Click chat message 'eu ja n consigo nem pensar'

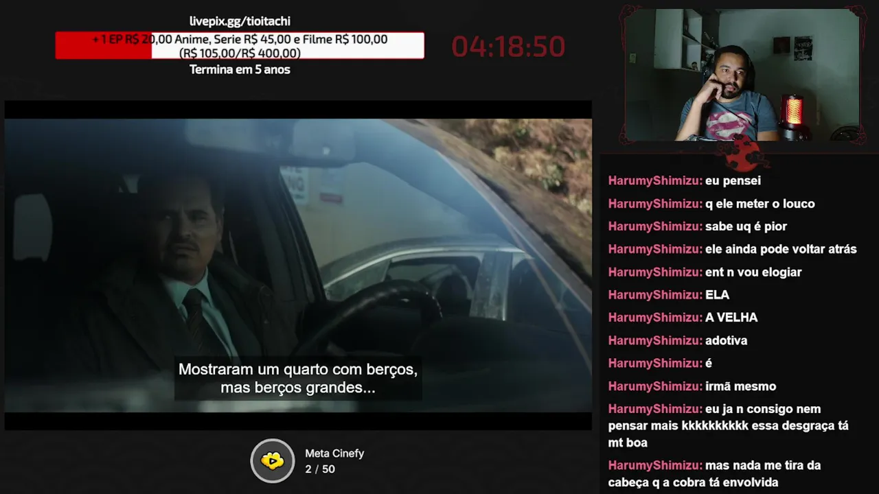tap(728, 426)
